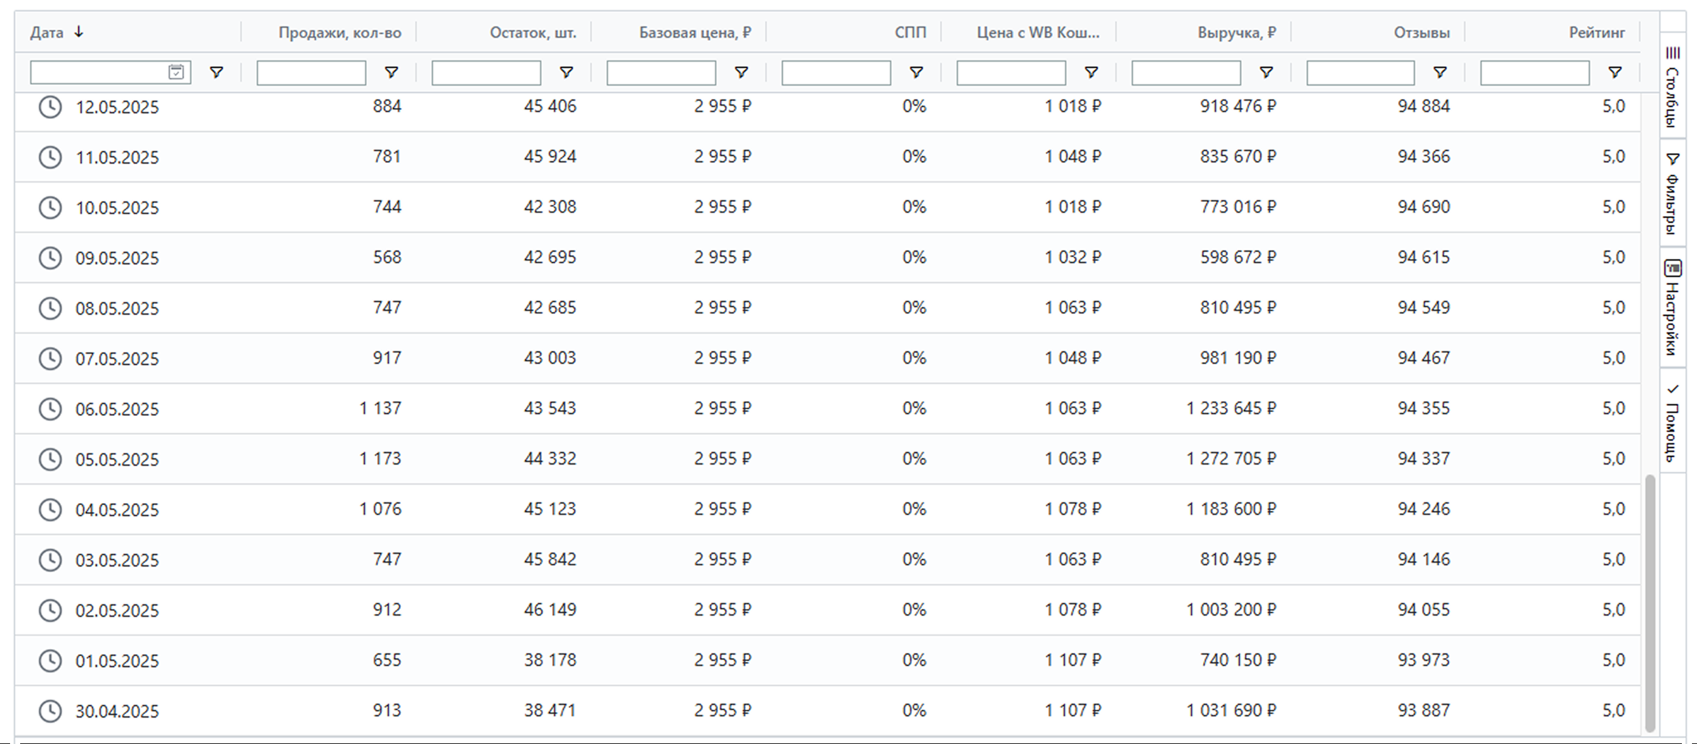Screen dimensions: 1697x744
Task: Sort by Цена с WB Кош... header
Action: click(x=1037, y=32)
